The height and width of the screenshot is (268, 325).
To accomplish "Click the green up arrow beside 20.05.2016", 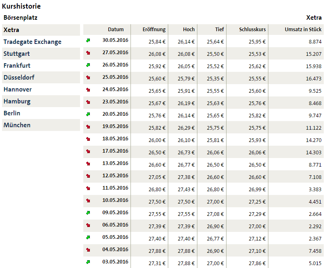I will click(x=88, y=115).
